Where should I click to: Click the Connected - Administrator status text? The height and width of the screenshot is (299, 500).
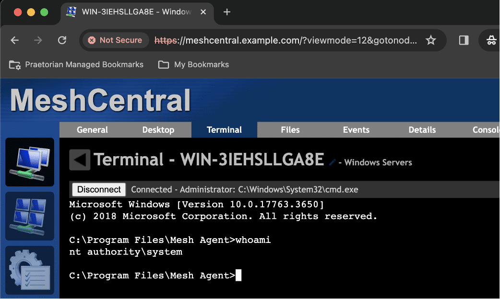(x=245, y=189)
